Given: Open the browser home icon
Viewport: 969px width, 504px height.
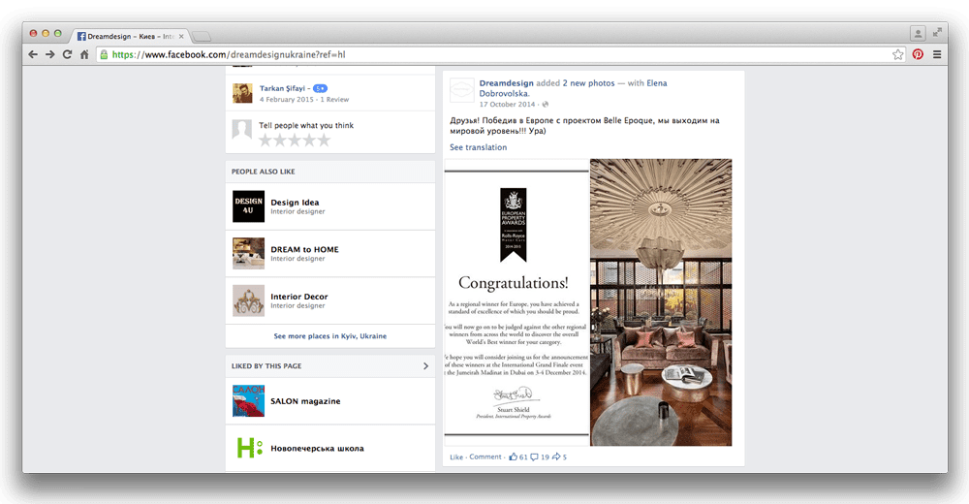Looking at the screenshot, I should 84,54.
